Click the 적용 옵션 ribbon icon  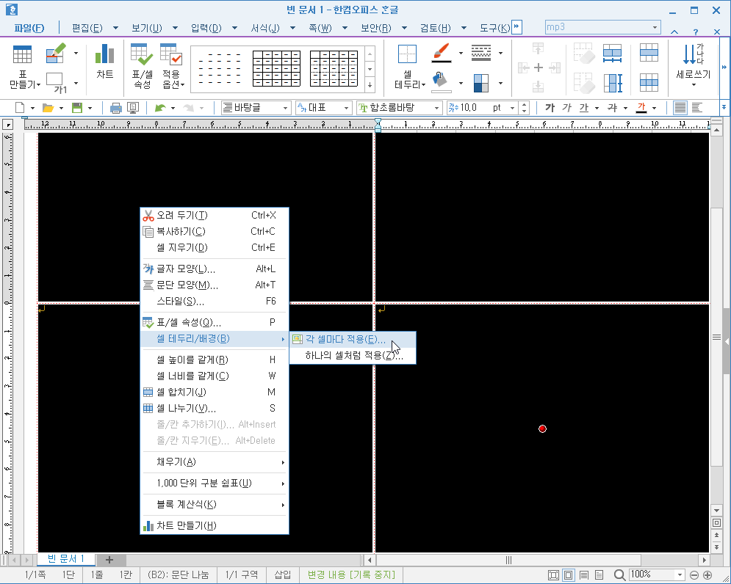(x=170, y=54)
